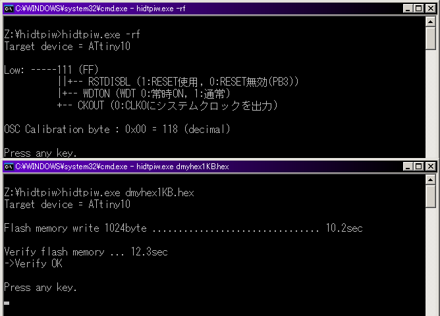Screen dimensions: 440x316
Task: Click the scrollbar track below the top window's thumb
Action: click(x=431, y=104)
